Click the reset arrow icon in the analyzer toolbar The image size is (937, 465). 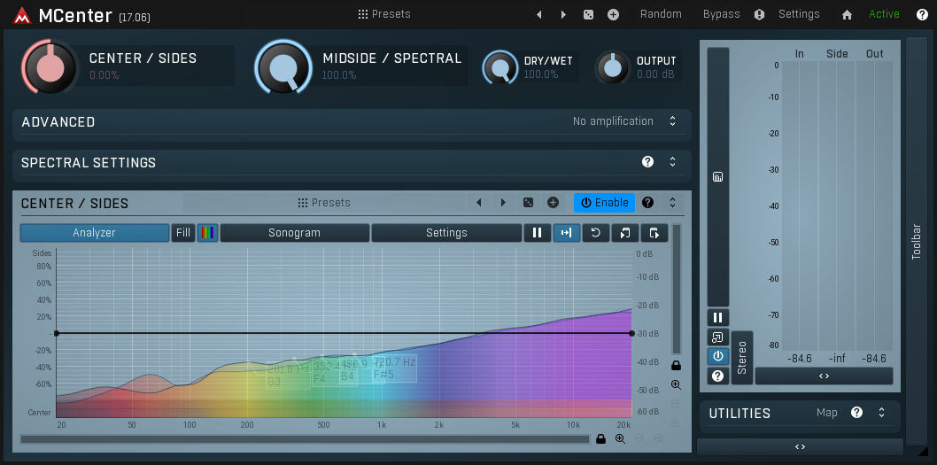[595, 233]
